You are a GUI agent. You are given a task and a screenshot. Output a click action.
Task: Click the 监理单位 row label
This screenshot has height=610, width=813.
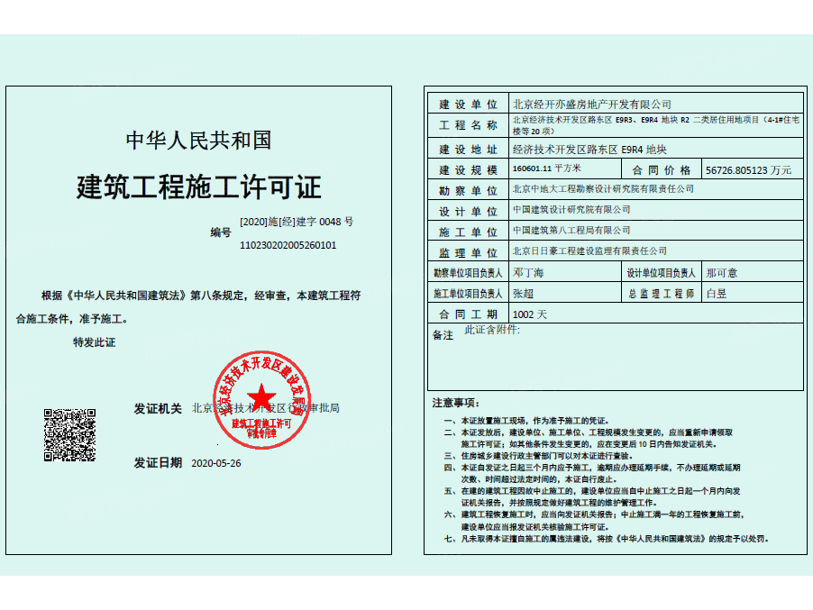pyautogui.click(x=468, y=253)
